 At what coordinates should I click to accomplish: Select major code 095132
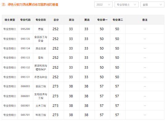pyautogui.click(x=25, y=67)
